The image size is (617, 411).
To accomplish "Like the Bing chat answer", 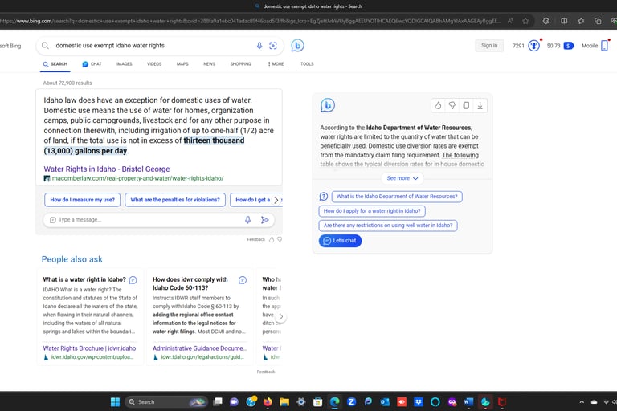I will tap(438, 105).
